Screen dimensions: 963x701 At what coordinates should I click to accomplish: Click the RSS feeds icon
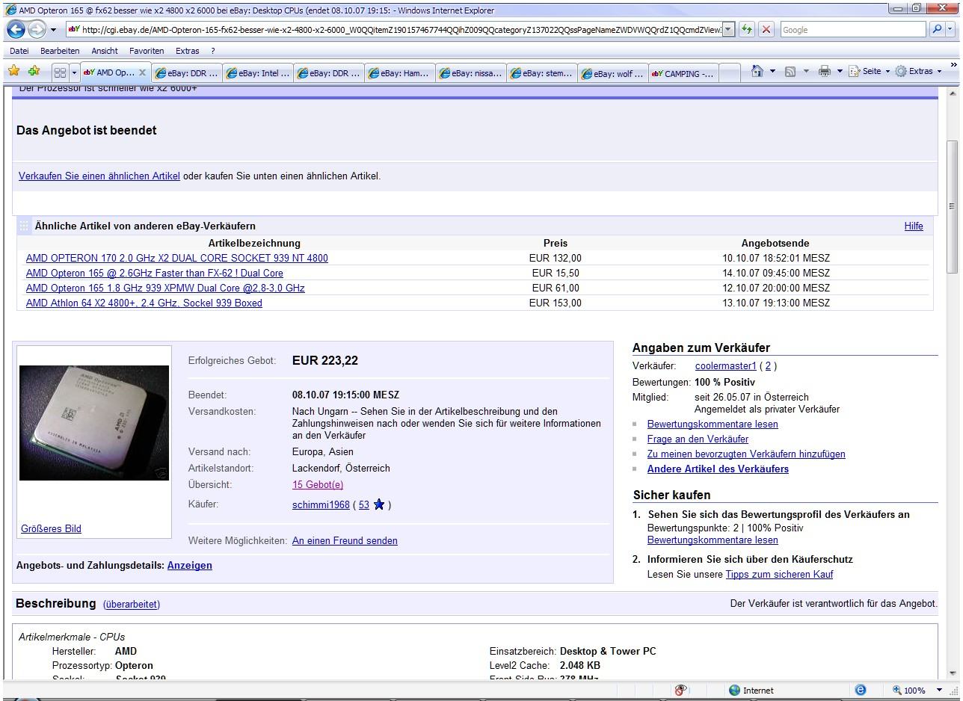tap(790, 71)
